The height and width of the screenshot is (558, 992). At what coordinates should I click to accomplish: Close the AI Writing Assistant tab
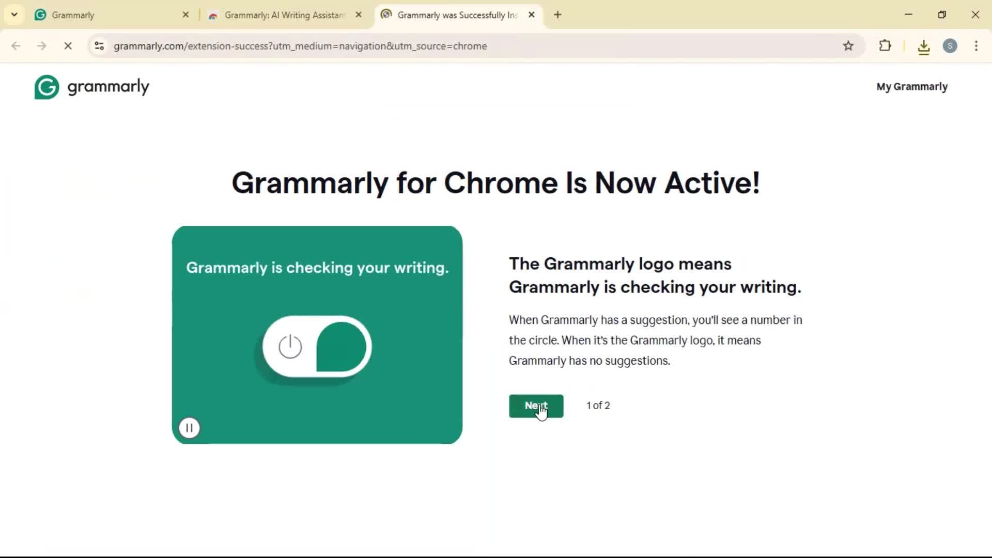tap(359, 15)
